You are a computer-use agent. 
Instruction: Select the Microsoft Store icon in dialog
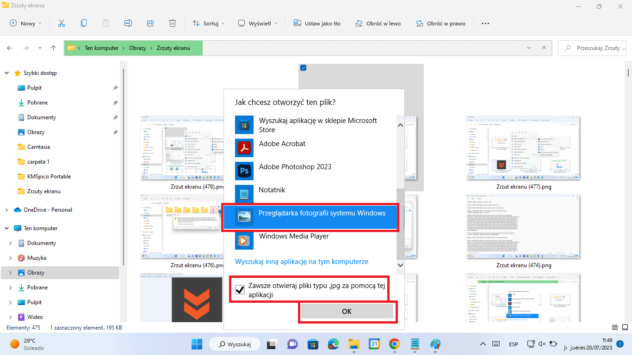tap(244, 125)
